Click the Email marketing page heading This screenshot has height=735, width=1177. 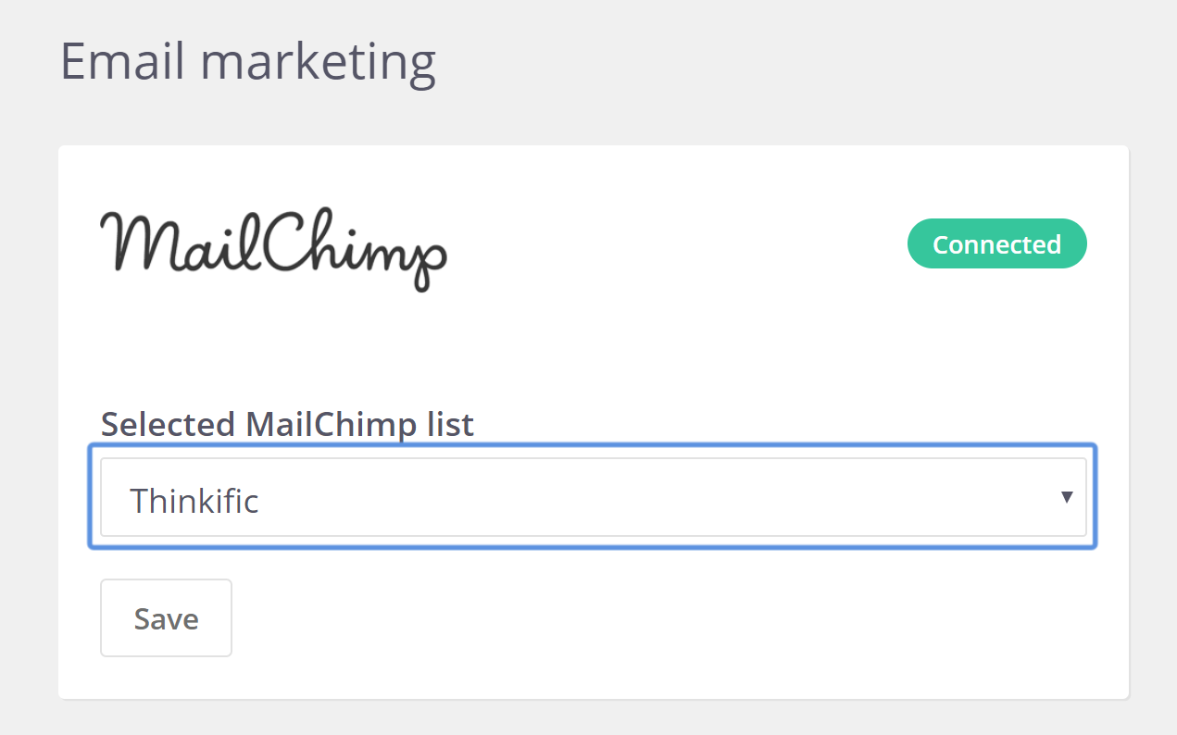(x=248, y=63)
